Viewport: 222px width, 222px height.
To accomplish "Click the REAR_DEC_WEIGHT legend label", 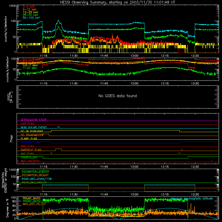I will (34, 182).
